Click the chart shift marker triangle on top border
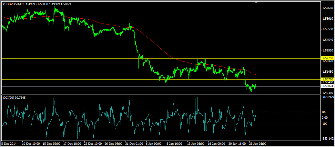 [256, 2]
